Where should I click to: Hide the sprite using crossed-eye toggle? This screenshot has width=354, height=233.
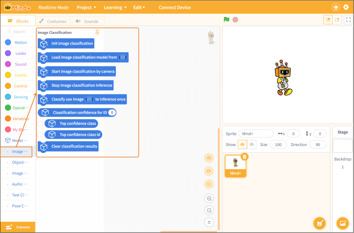pos(252,145)
